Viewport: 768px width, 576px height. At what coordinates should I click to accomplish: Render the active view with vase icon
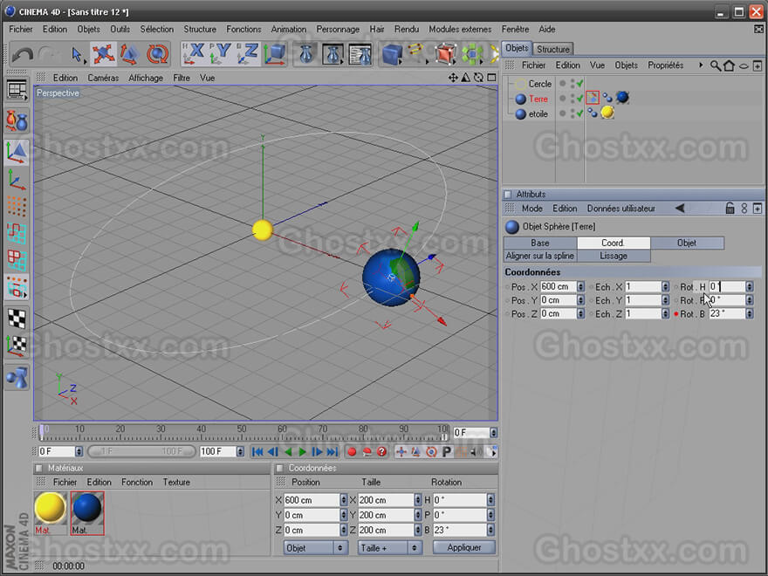[x=306, y=54]
